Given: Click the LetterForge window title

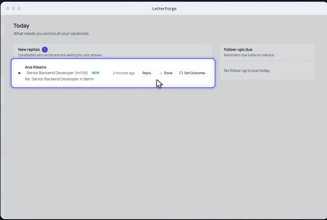Looking at the screenshot, I should pyautogui.click(x=164, y=8).
